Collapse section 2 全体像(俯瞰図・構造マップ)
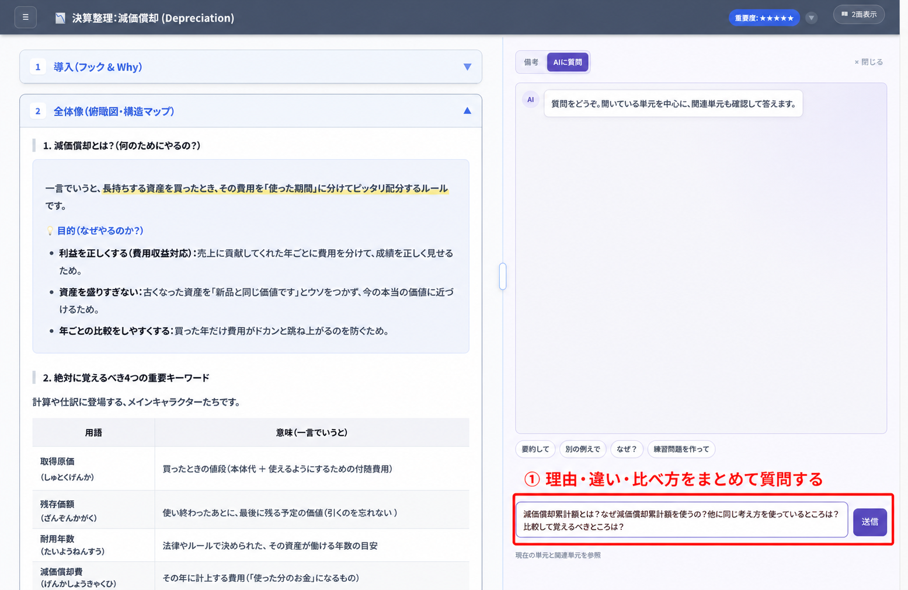The image size is (908, 590). [251, 111]
